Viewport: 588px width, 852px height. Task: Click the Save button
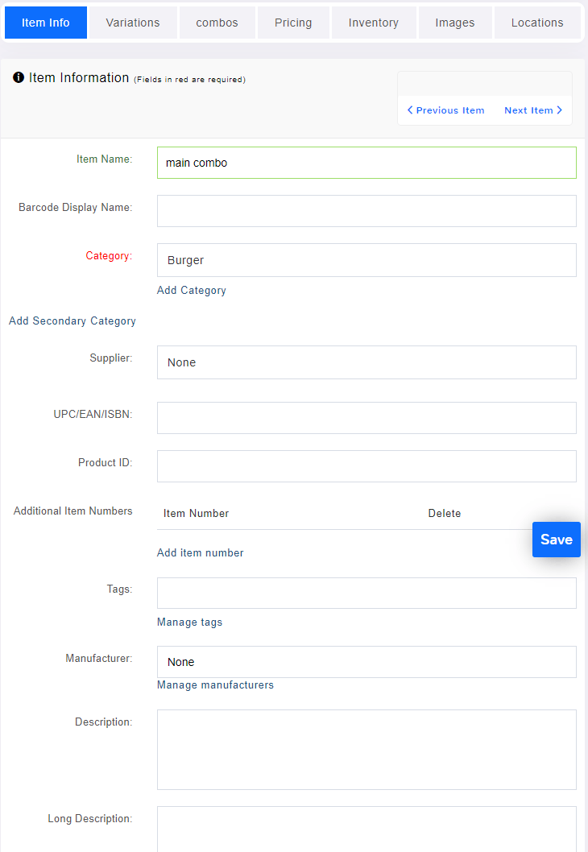pyautogui.click(x=556, y=539)
